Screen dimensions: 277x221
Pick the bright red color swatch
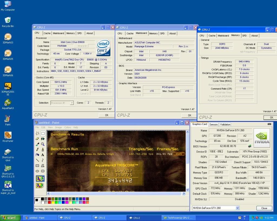[x=50, y=202]
